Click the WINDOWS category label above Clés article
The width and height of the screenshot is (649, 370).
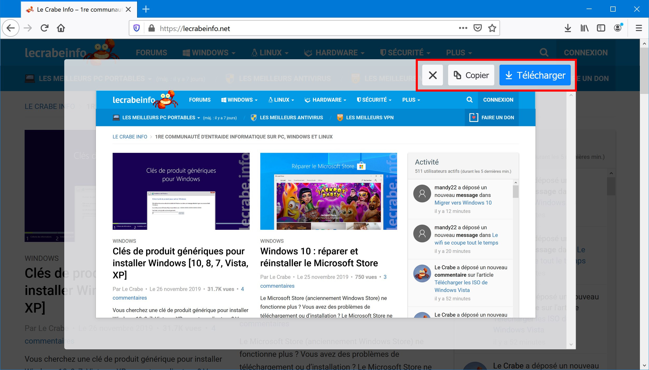(x=124, y=241)
